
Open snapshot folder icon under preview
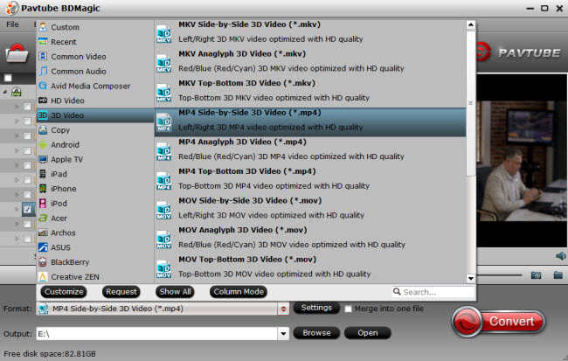[x=558, y=275]
